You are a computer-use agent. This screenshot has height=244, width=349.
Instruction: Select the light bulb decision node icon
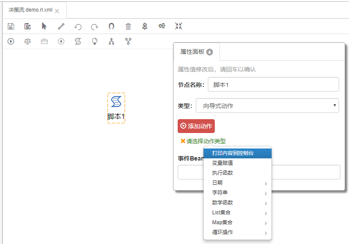(x=95, y=41)
